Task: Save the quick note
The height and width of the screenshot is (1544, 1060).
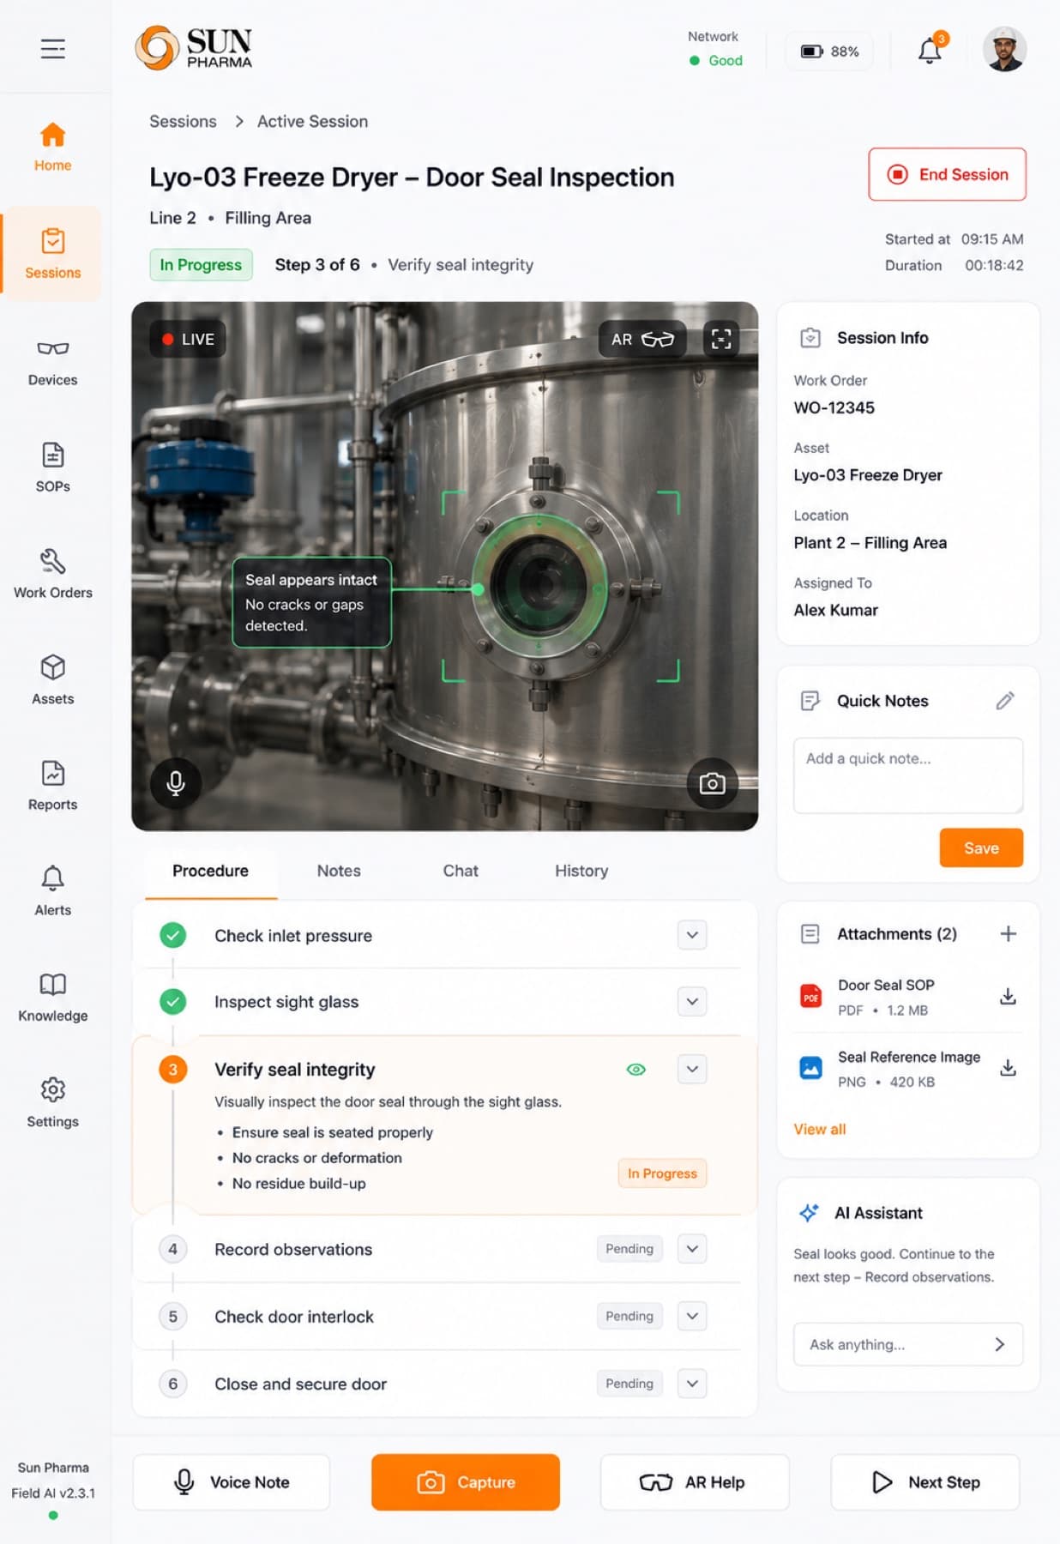Action: point(981,847)
